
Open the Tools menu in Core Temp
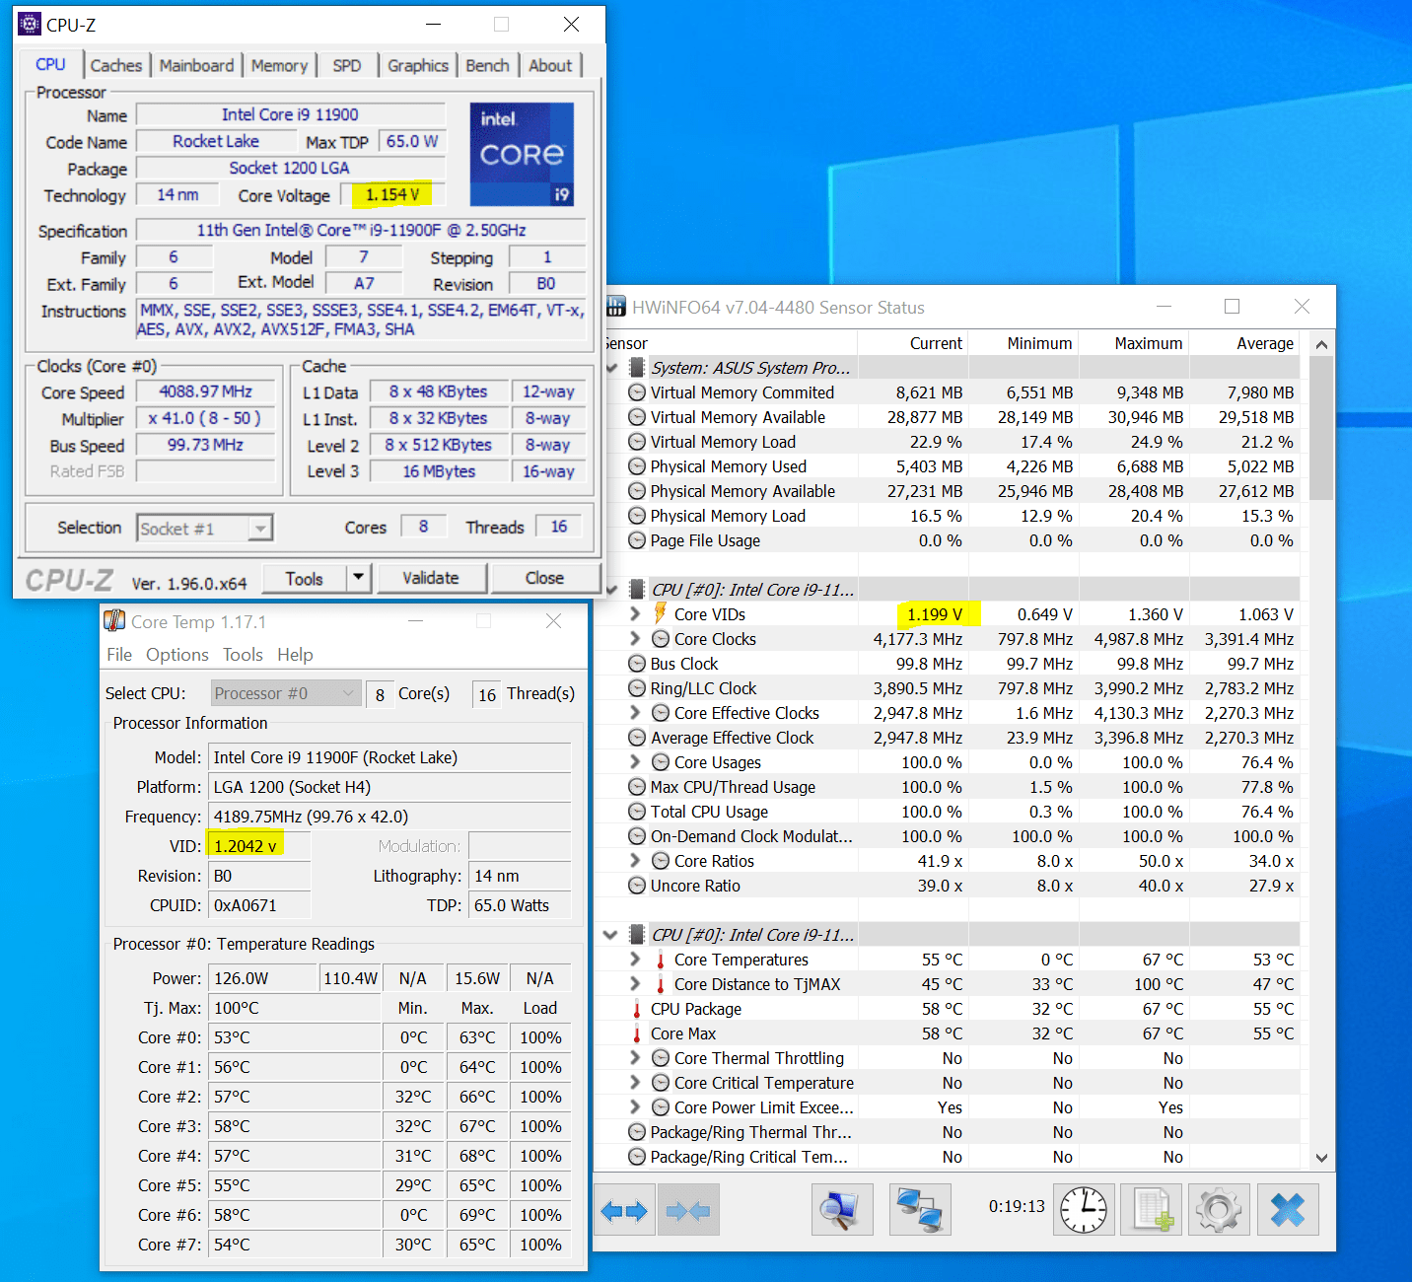pyautogui.click(x=243, y=655)
